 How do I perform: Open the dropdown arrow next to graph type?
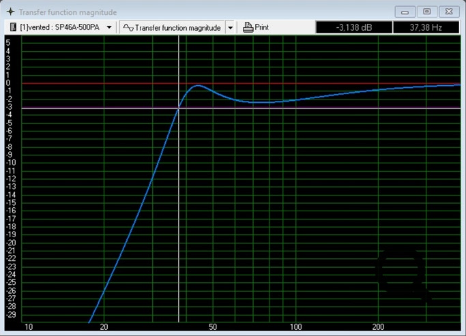click(x=230, y=28)
